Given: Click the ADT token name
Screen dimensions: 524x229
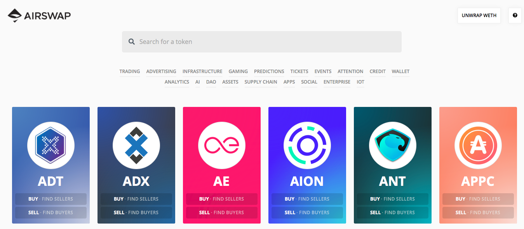Looking at the screenshot, I should (51, 181).
